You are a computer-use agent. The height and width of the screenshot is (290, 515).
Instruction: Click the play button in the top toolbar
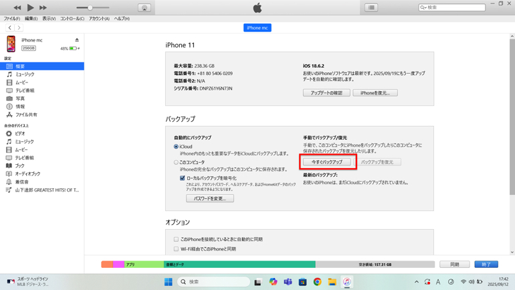(x=30, y=7)
